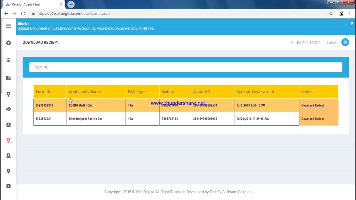Viewport: 356px width, 200px height.
Task: Reload the page
Action: (x=23, y=14)
